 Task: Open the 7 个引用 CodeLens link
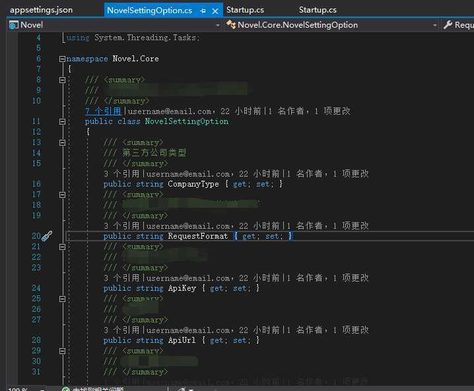103,111
